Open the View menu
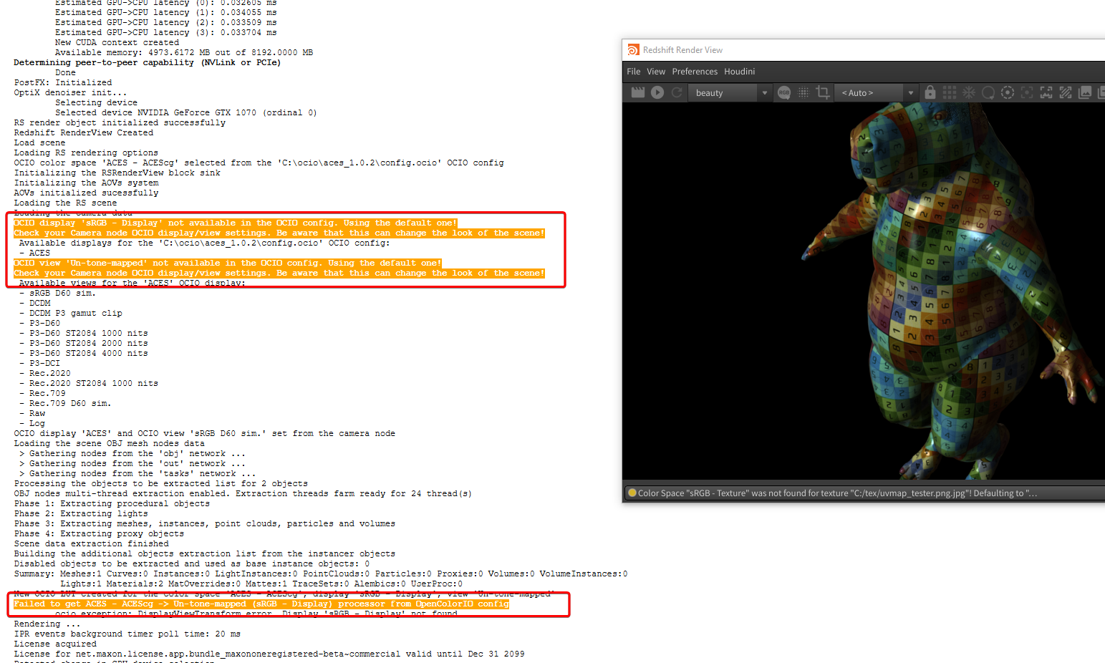Image resolution: width=1105 pixels, height=663 pixels. (x=656, y=72)
